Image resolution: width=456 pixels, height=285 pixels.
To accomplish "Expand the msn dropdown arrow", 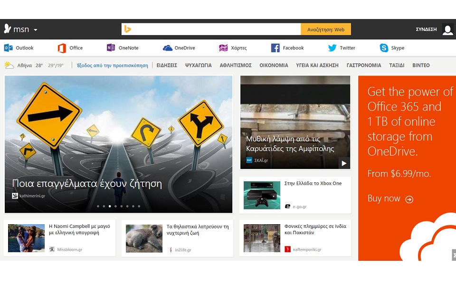I will click(x=36, y=30).
